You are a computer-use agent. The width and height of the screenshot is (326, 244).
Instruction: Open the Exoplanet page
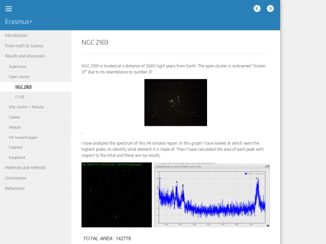click(36, 158)
